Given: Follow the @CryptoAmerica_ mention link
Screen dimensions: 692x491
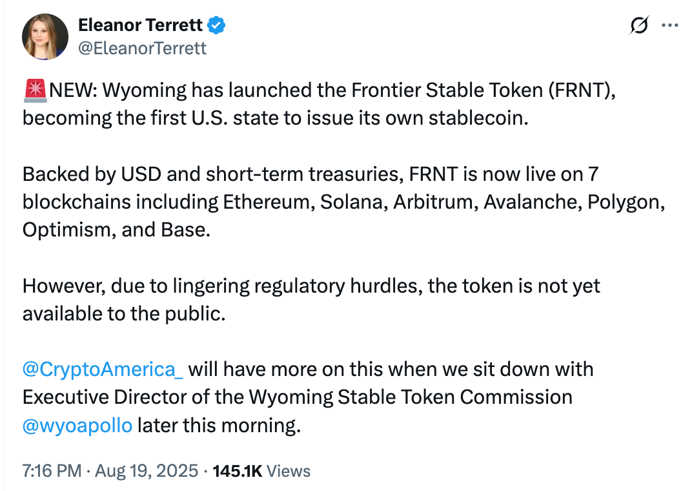Looking at the screenshot, I should (103, 369).
